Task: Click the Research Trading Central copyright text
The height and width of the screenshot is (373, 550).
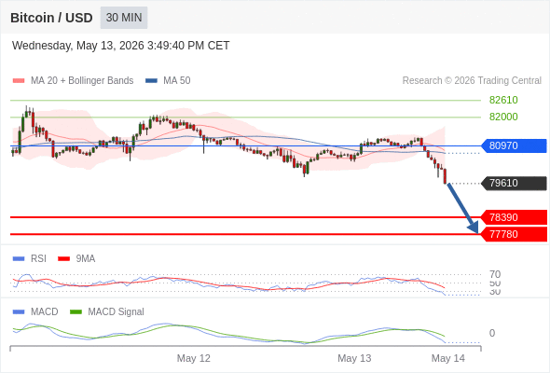Action: click(x=472, y=81)
